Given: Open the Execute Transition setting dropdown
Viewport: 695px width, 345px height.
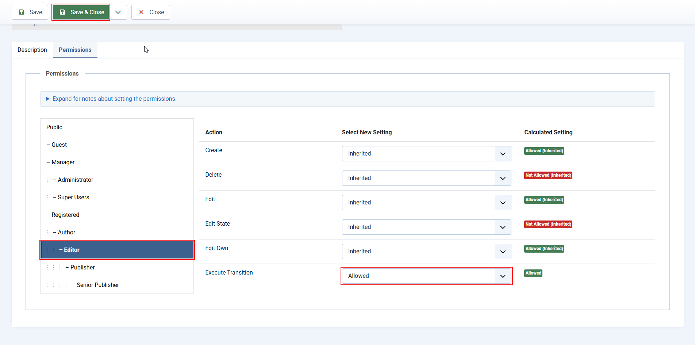Looking at the screenshot, I should click(x=426, y=276).
